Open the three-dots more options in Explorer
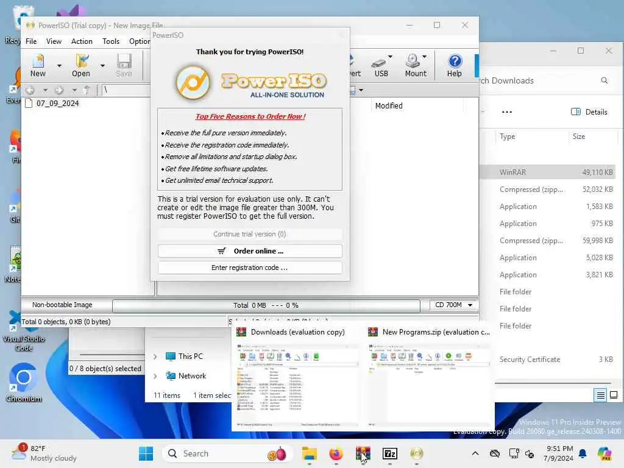Screen dimensions: 624x468 click(506, 112)
